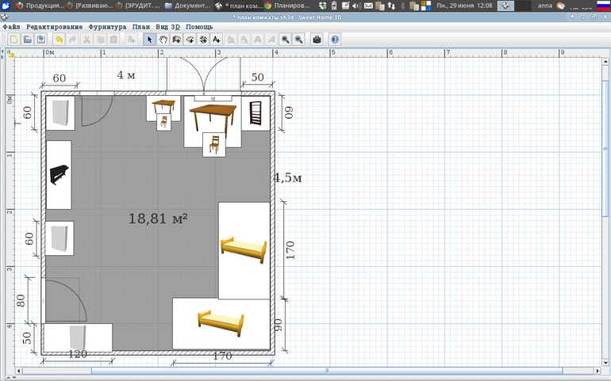Open the Вид 3D menu
The height and width of the screenshot is (381, 611).
pyautogui.click(x=169, y=27)
